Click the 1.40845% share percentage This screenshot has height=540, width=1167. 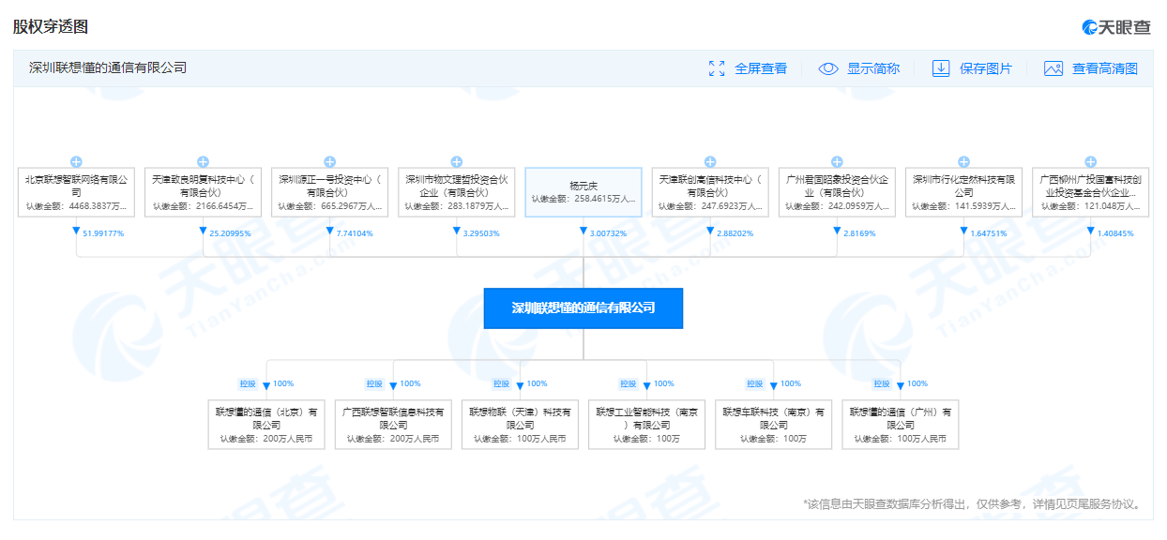[x=1115, y=233]
